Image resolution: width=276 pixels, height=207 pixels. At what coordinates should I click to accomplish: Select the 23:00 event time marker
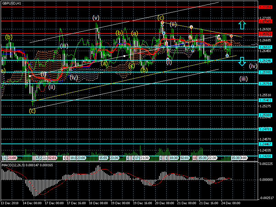pyautogui.click(x=81, y=158)
